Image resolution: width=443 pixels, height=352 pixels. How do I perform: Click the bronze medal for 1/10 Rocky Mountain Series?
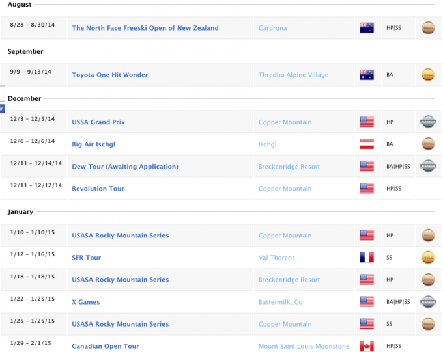(428, 235)
